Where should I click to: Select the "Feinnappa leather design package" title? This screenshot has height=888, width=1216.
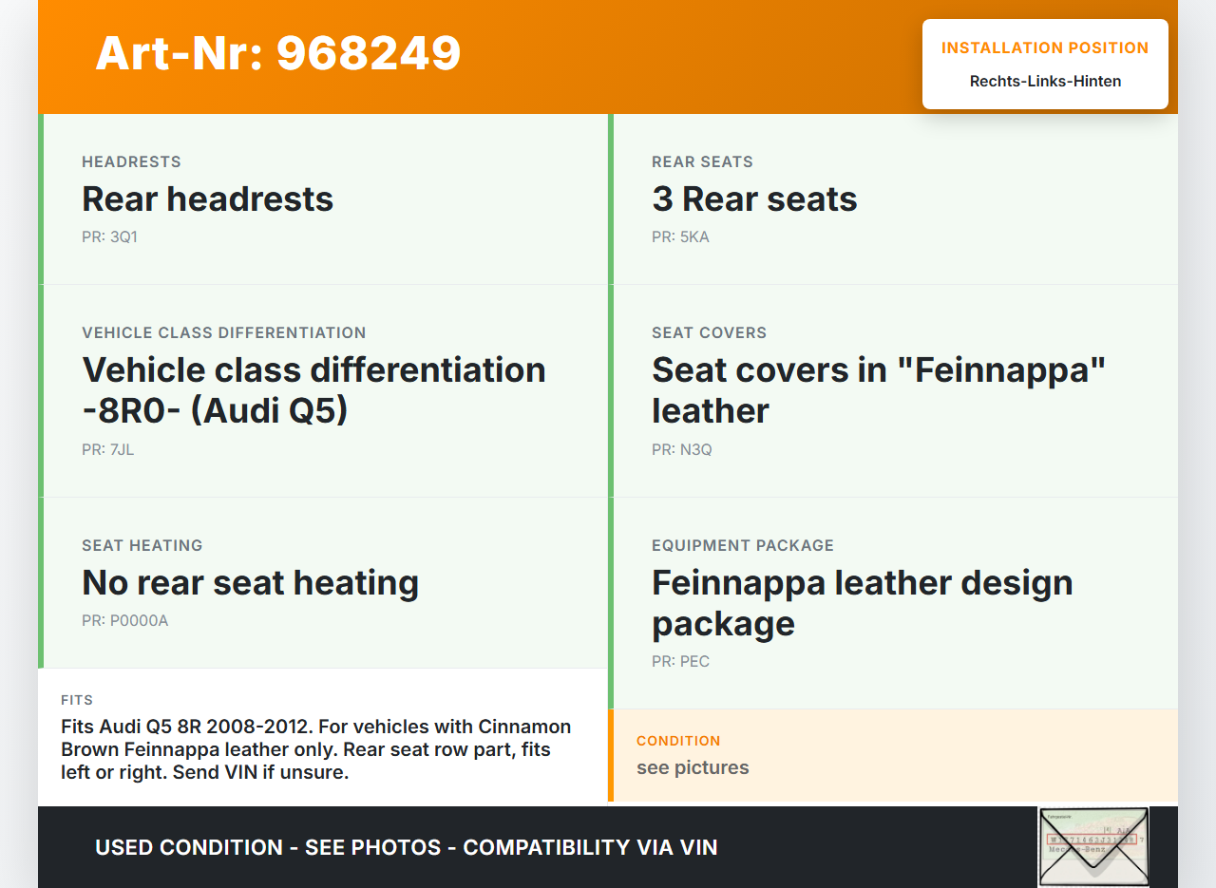(x=862, y=603)
